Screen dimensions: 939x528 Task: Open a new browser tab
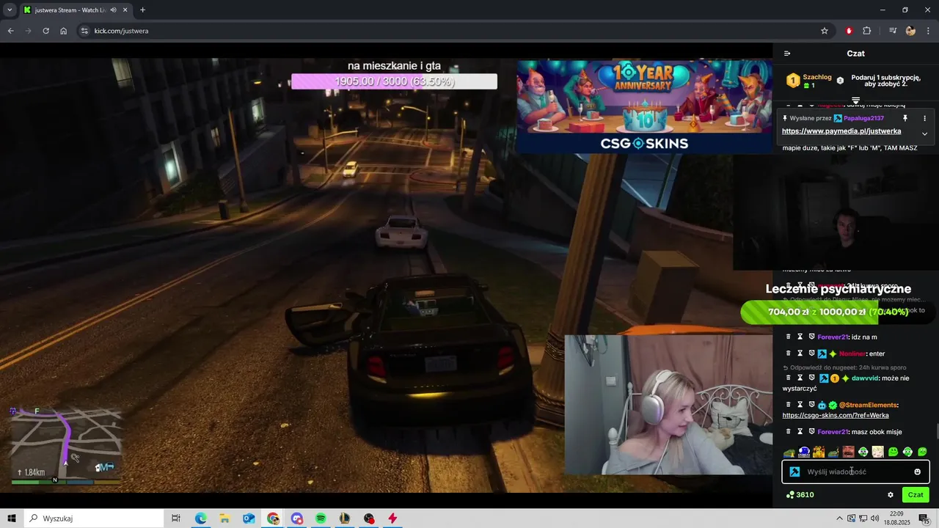(142, 10)
